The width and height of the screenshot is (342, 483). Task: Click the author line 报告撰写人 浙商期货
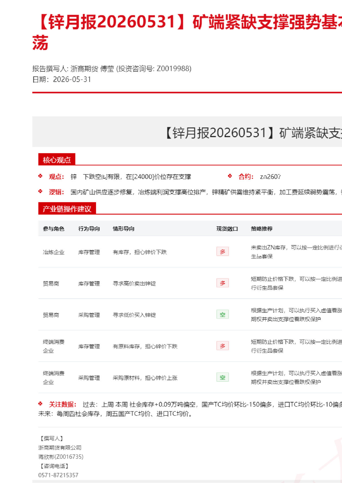[112, 69]
